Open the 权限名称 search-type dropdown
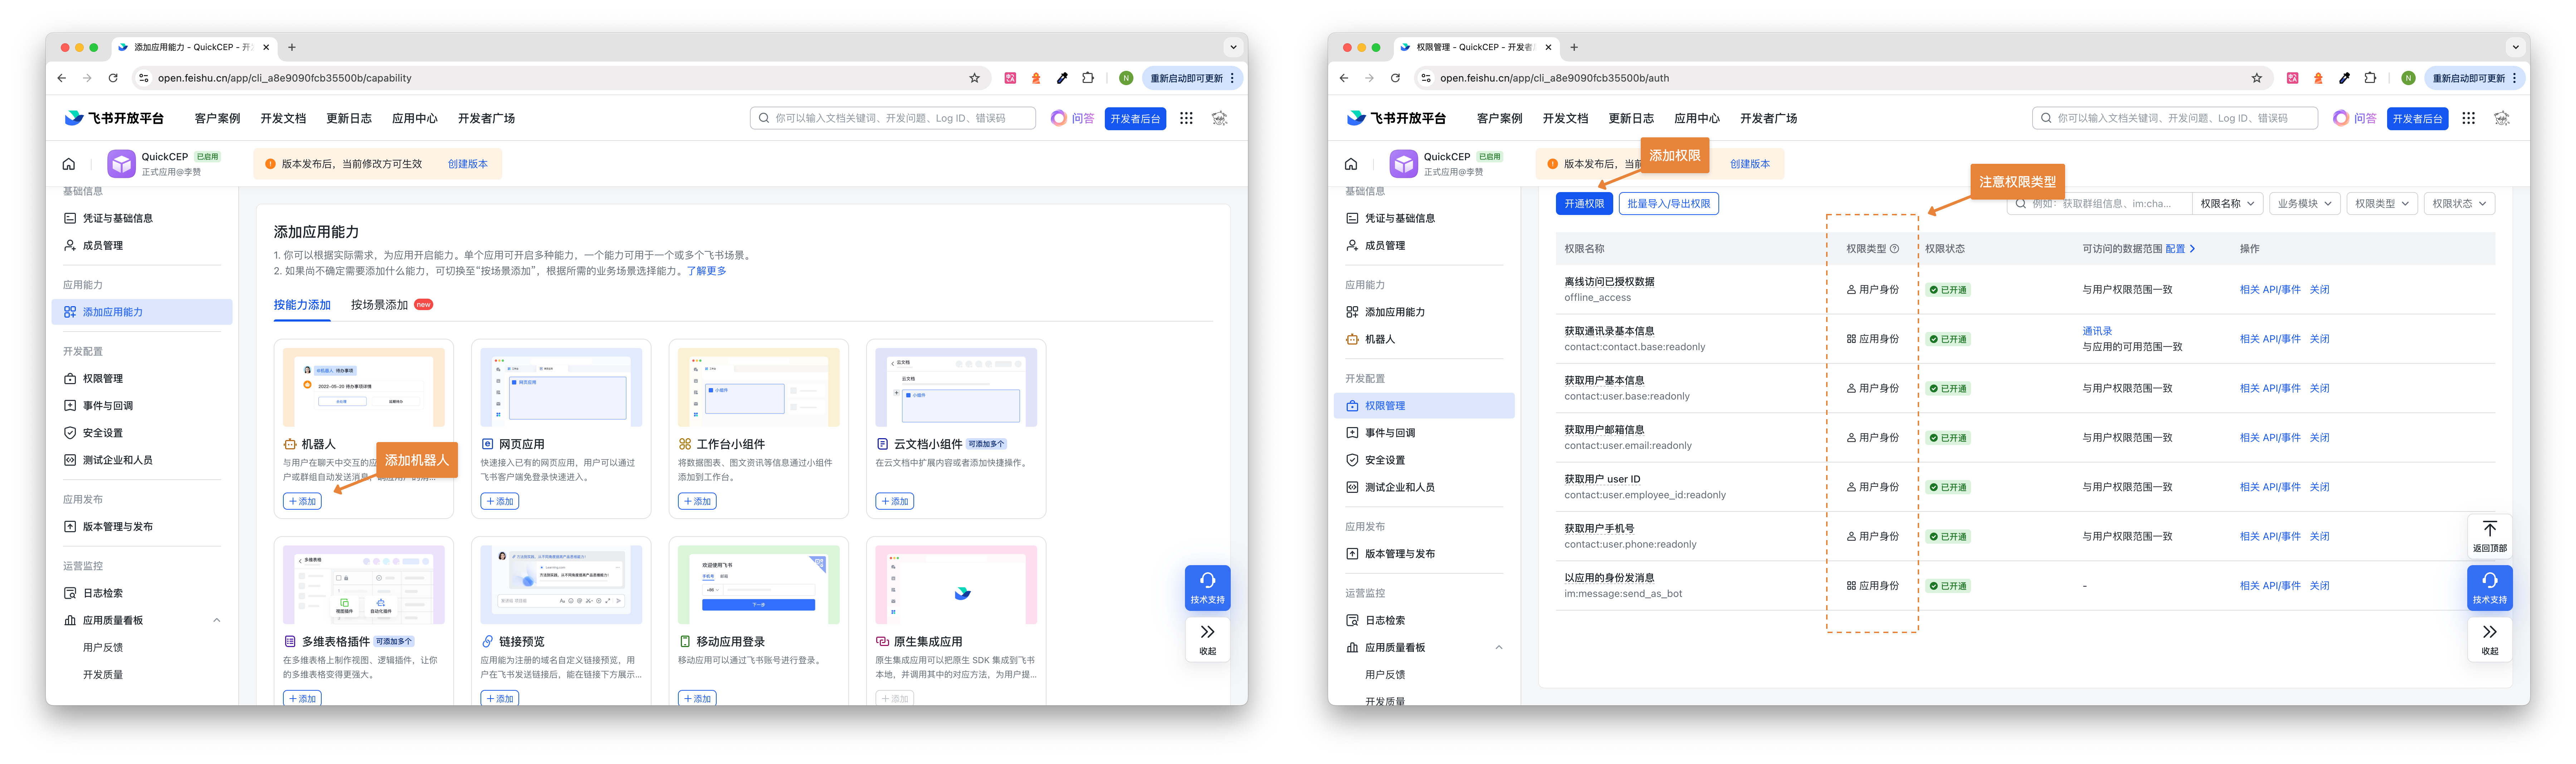2576x764 pixels. (x=2227, y=204)
